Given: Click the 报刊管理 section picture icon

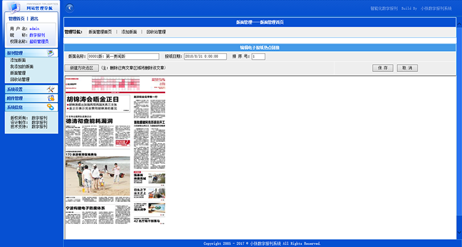Looking at the screenshot, I should [x=51, y=53].
